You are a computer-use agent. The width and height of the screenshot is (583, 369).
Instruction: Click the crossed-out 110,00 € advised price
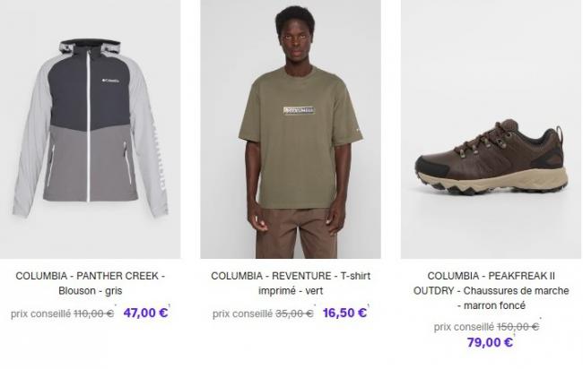pos(93,313)
